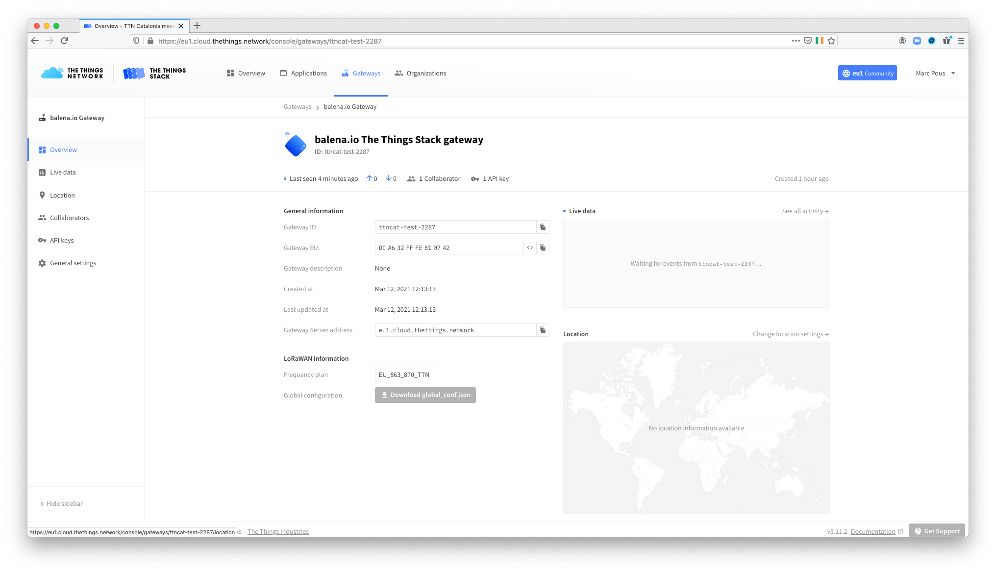996x573 pixels.
Task: Open Live data in sidebar
Action: 63,173
